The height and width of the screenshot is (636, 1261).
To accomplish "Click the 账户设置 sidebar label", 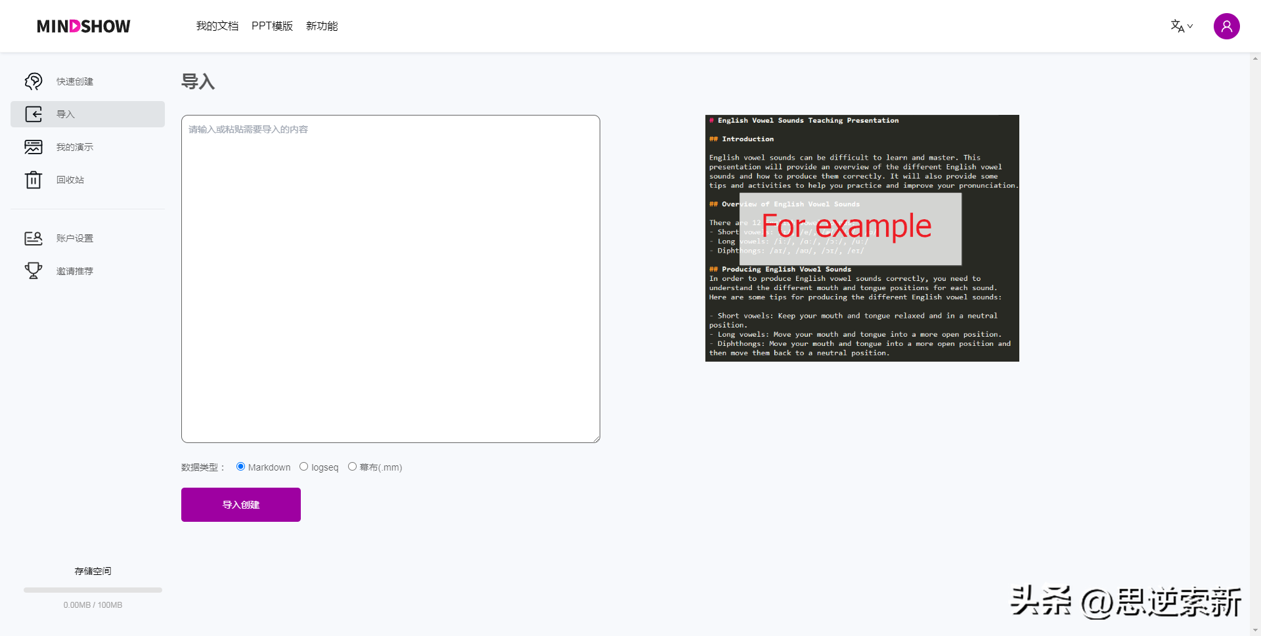I will 75,238.
